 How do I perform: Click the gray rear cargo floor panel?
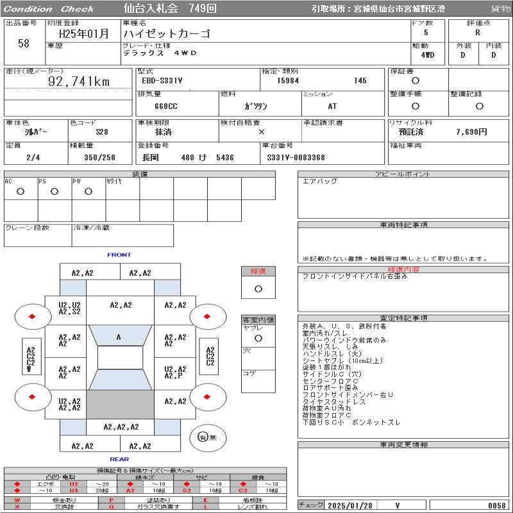pyautogui.click(x=120, y=404)
